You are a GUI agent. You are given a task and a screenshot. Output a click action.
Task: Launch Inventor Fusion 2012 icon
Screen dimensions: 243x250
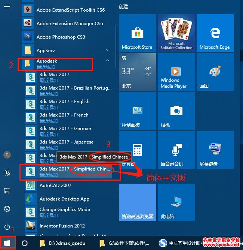[31, 226]
